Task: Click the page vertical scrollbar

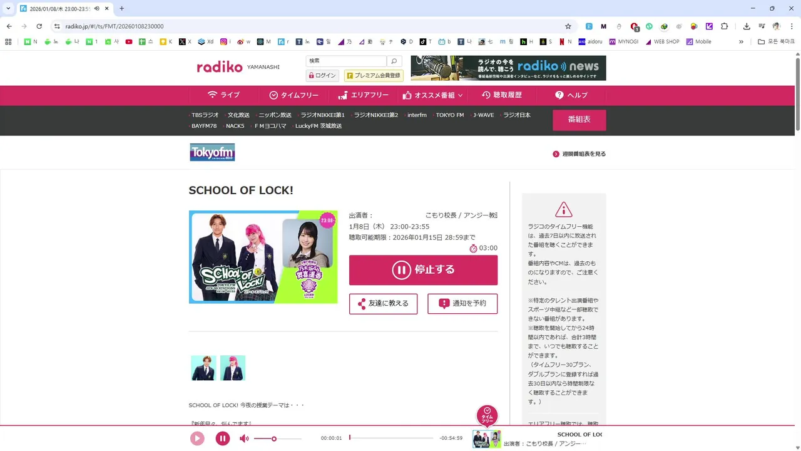Action: click(x=798, y=94)
